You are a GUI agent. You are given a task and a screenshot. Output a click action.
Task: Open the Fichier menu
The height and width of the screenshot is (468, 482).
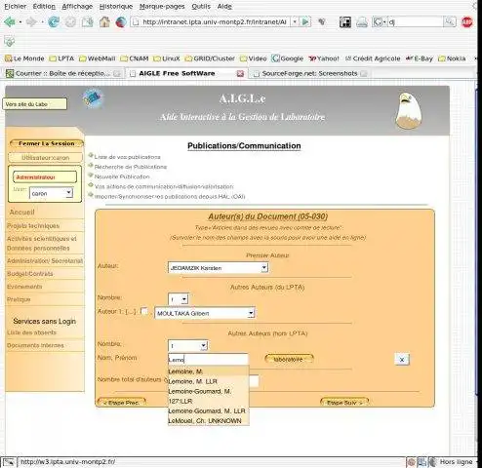click(x=15, y=7)
